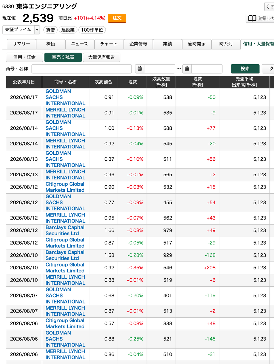Focus the 商号・名称 search field

point(81,69)
